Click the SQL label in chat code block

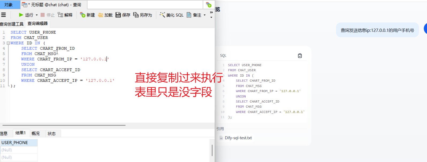tap(223, 56)
